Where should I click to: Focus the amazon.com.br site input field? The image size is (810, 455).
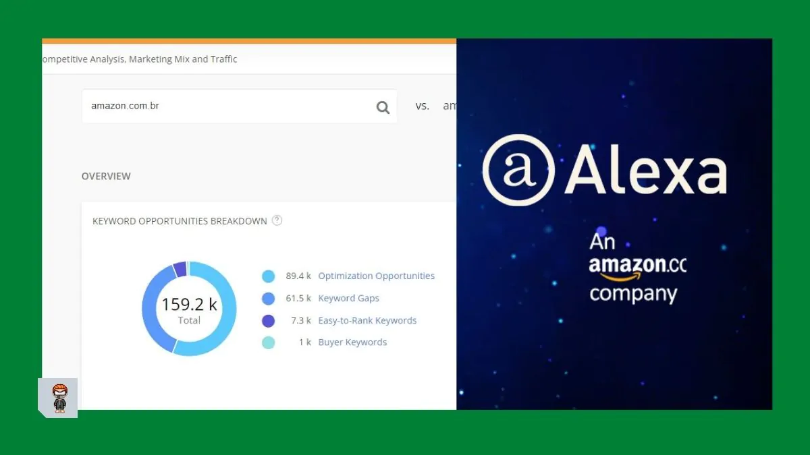tap(240, 107)
